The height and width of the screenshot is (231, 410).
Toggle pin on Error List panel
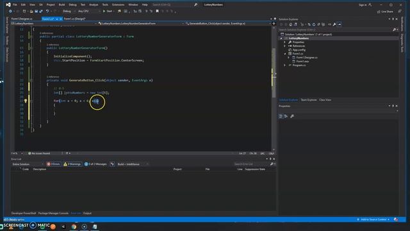coord(270,158)
